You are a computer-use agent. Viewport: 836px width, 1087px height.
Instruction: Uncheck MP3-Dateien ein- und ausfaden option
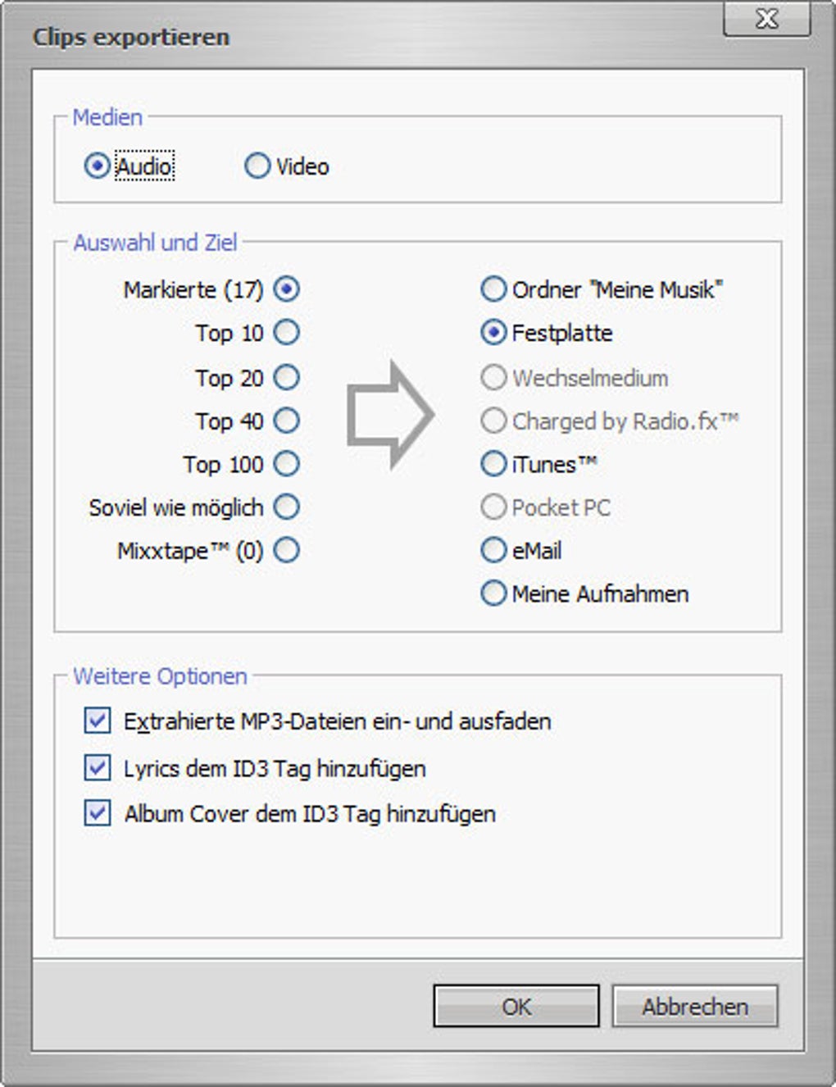98,721
